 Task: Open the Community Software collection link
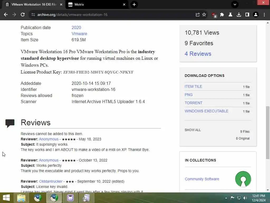202,179
